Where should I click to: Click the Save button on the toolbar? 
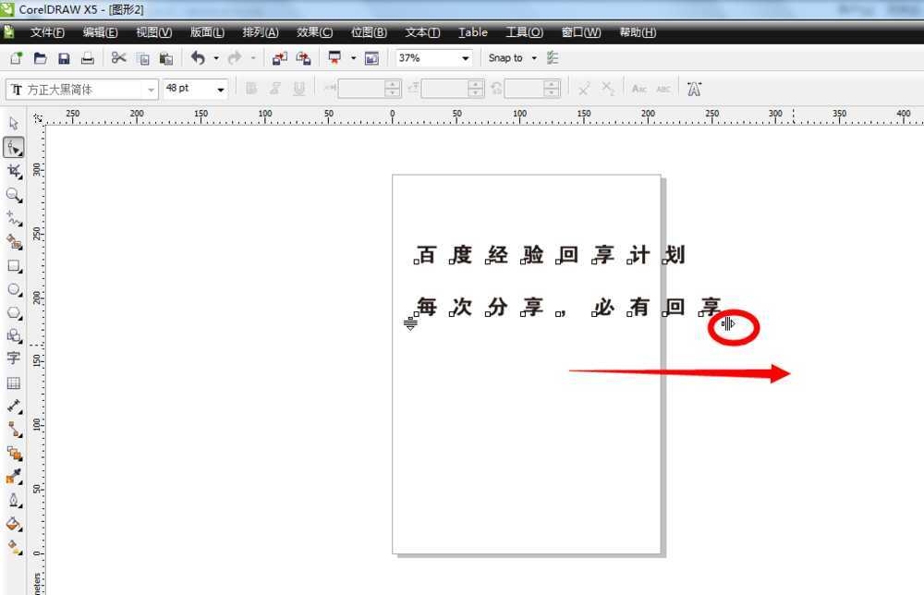click(63, 57)
